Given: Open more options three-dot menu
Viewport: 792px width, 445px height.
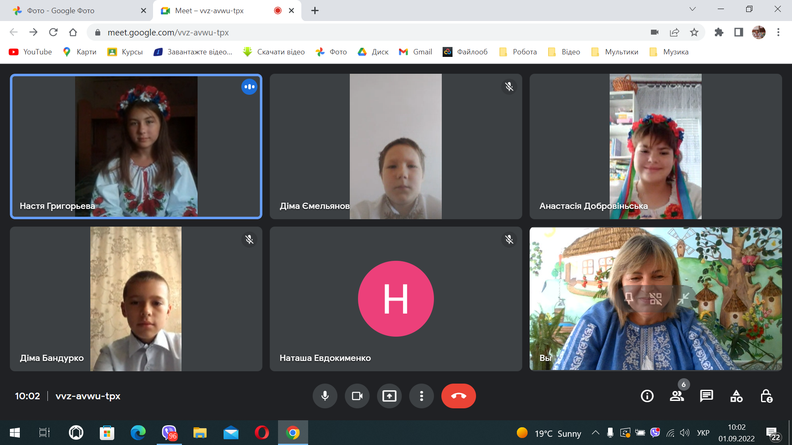Looking at the screenshot, I should [x=421, y=396].
